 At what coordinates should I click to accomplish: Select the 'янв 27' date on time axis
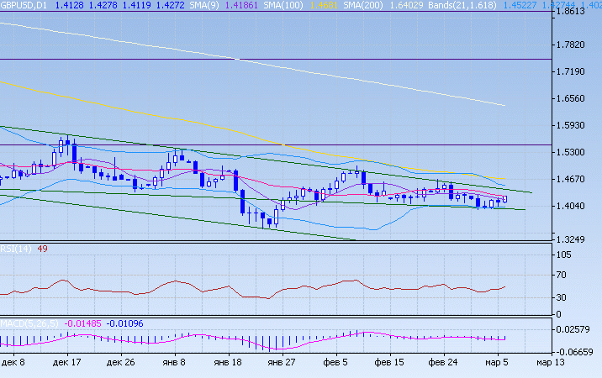coord(282,363)
